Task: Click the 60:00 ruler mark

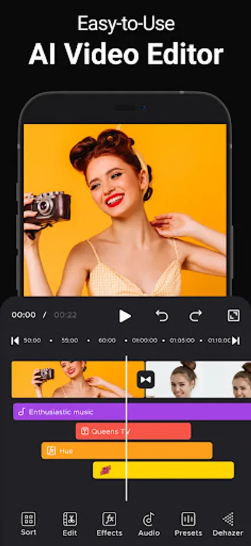Action: click(x=107, y=340)
